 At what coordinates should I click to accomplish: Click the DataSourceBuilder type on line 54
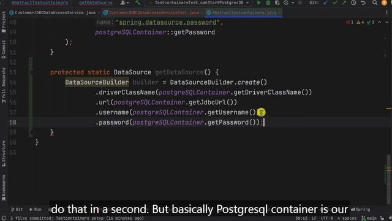click(x=97, y=82)
